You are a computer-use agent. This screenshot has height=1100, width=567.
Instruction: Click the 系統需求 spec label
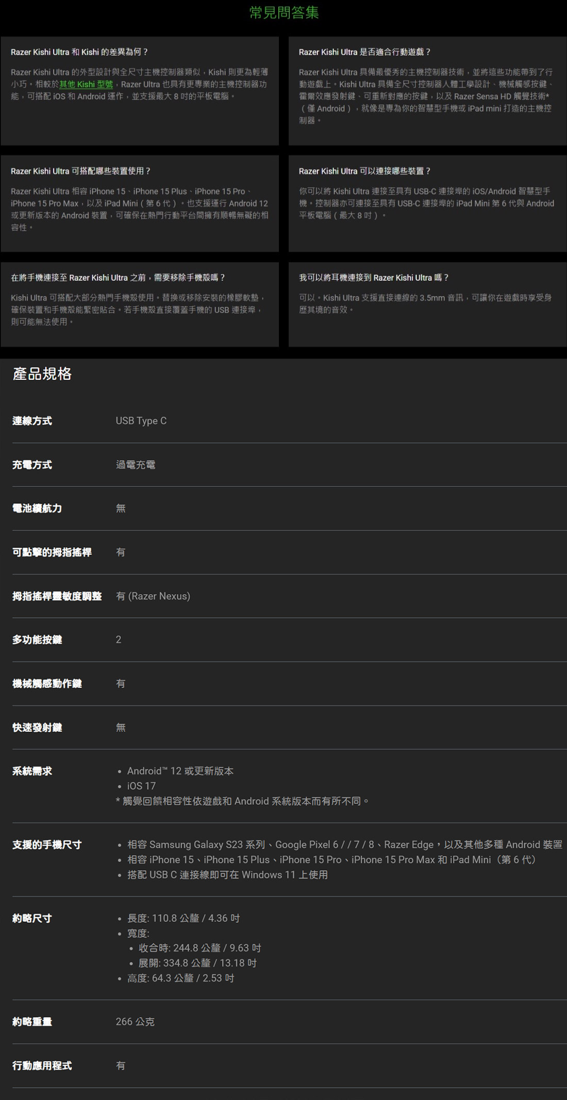click(x=32, y=771)
